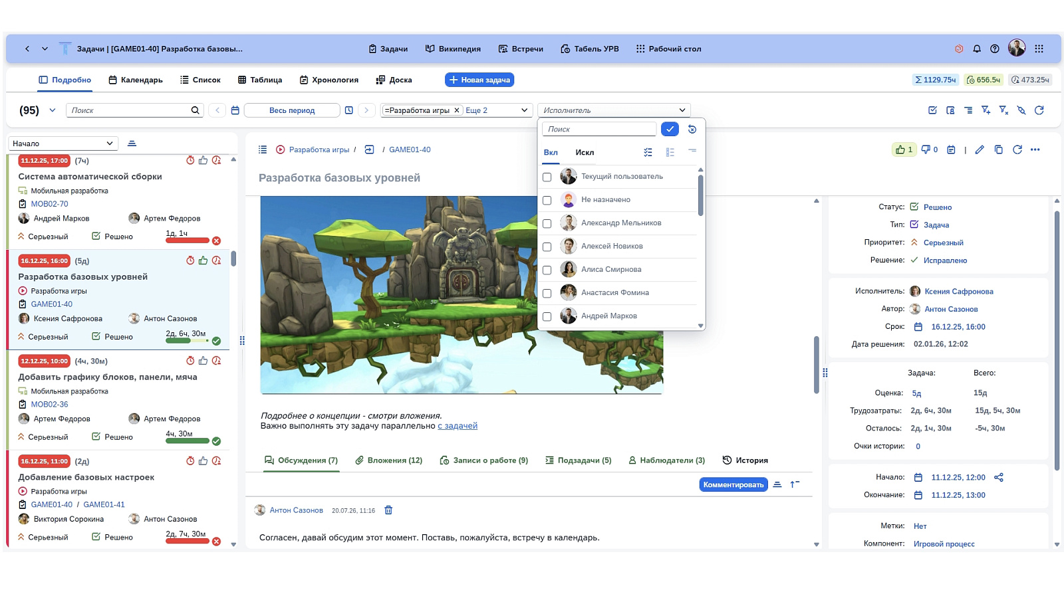Click the select-all checklist icon in popup
Screen dimensions: 1064x598
[648, 152]
